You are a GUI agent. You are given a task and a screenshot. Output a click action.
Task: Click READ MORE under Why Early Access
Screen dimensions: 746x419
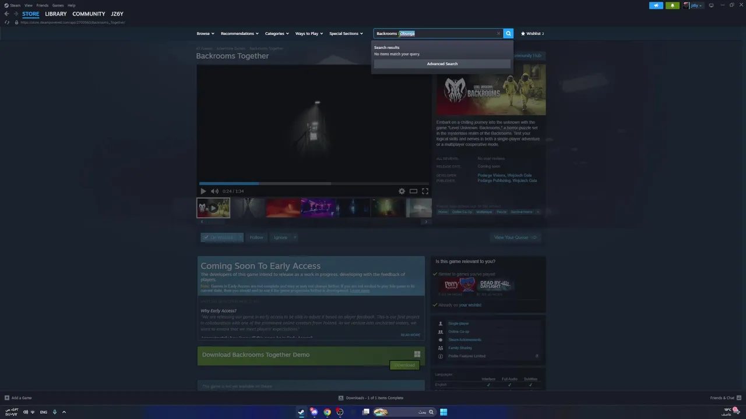tap(410, 335)
